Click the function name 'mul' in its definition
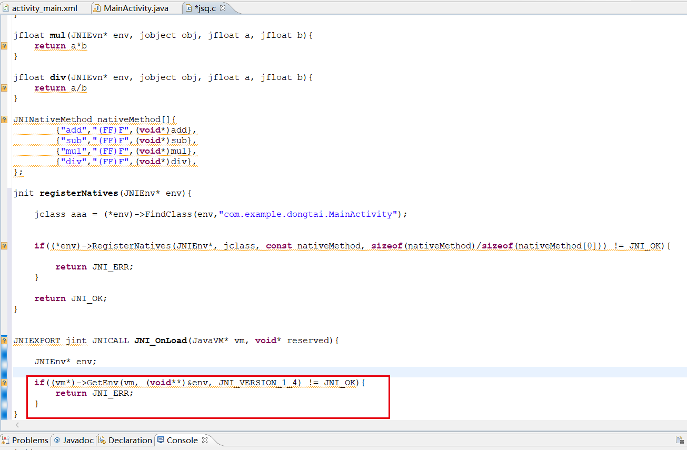 coord(58,35)
